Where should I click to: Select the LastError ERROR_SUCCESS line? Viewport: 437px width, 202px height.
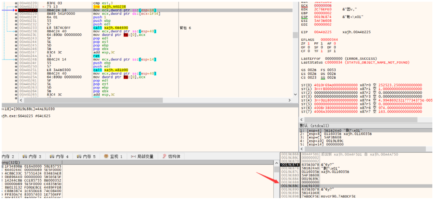(339, 58)
